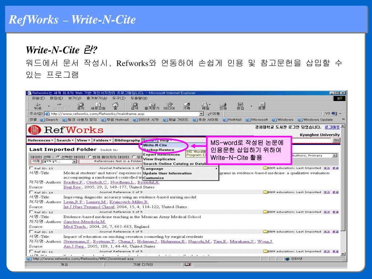The image size is (372, 279).
Task: Click the 로그아웃 logout link
Action: tap(332, 127)
